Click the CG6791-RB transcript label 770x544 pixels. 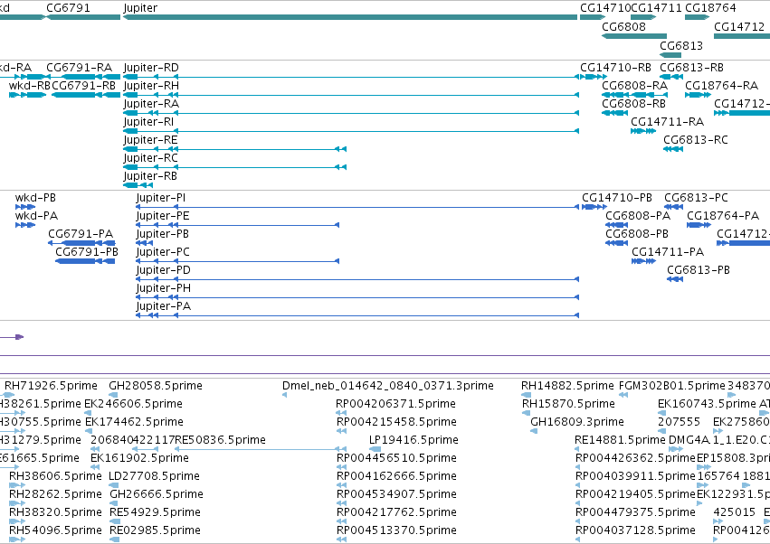[83, 85]
